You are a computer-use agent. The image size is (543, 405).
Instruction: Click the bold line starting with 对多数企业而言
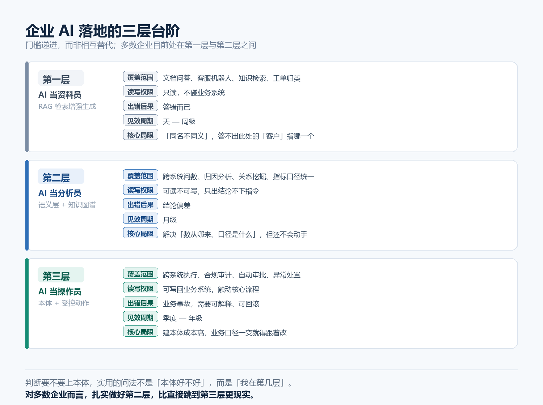click(140, 395)
